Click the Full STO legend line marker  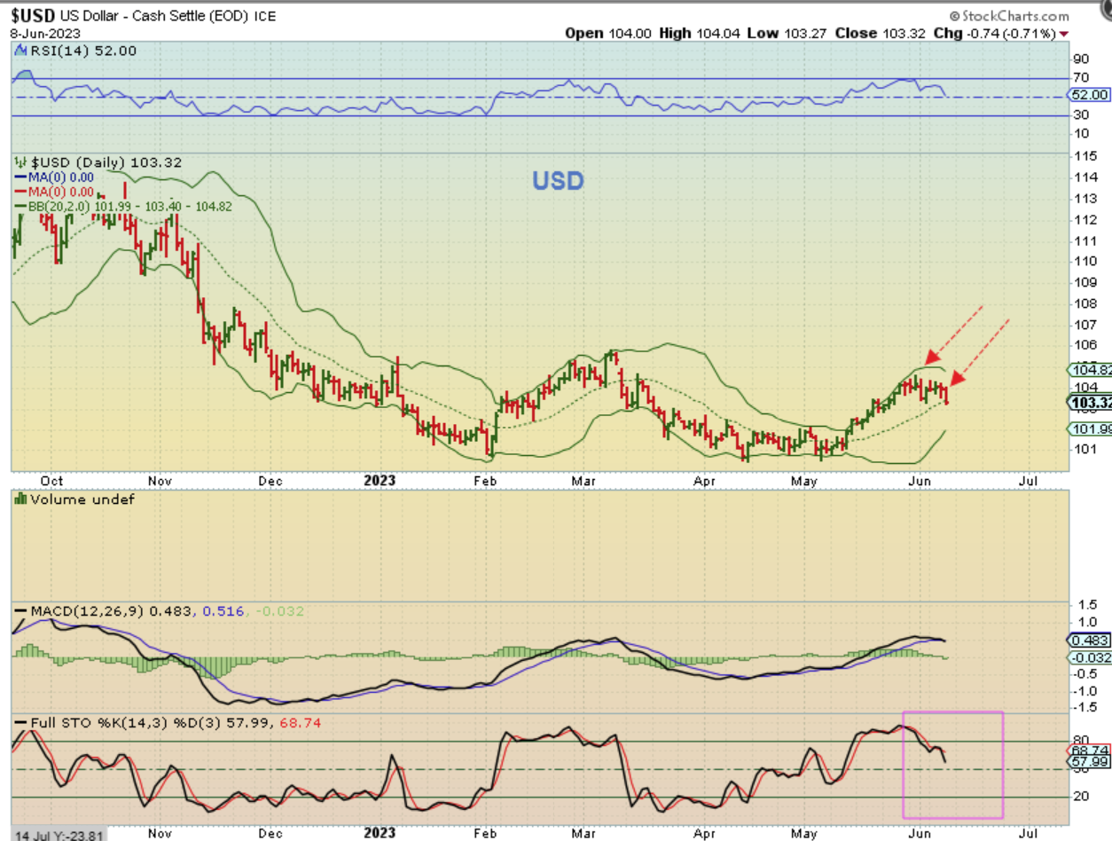click(19, 723)
